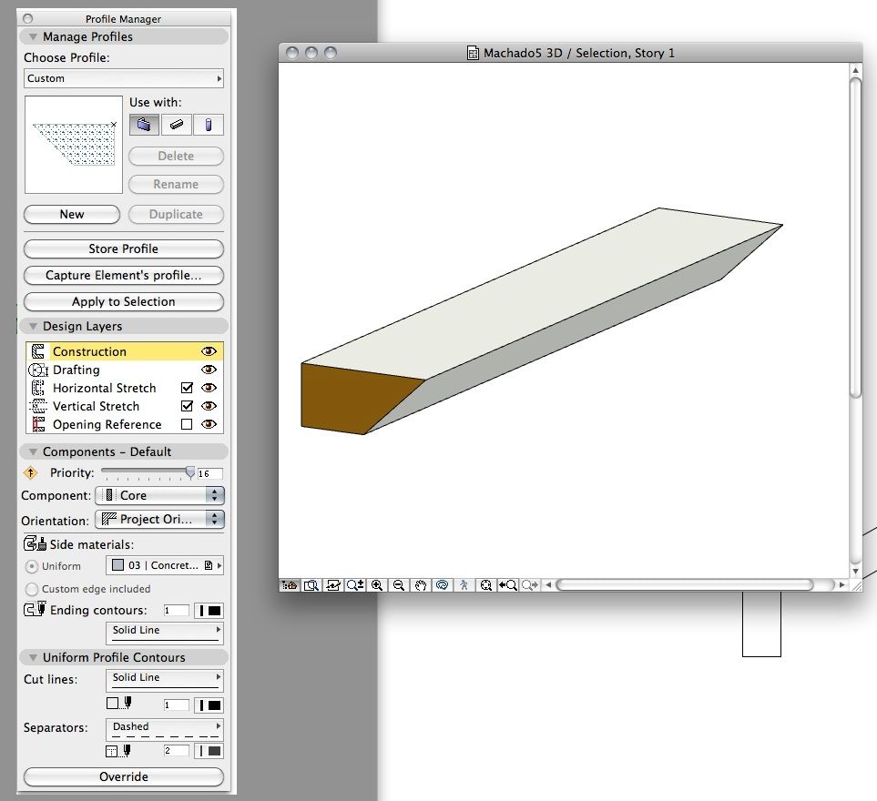Click the zoom in magnifier

[x=377, y=585]
